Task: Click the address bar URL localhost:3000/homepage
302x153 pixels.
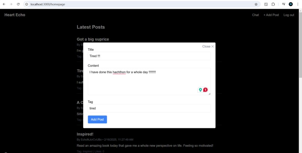Action: tap(48, 4)
